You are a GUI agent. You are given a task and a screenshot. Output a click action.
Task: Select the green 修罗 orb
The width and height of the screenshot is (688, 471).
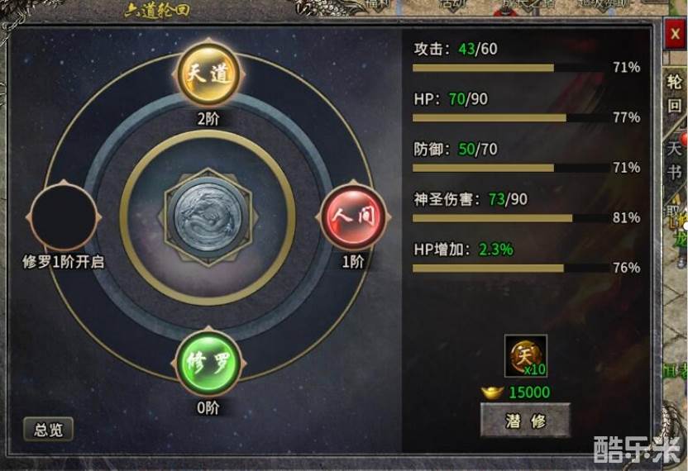click(208, 364)
